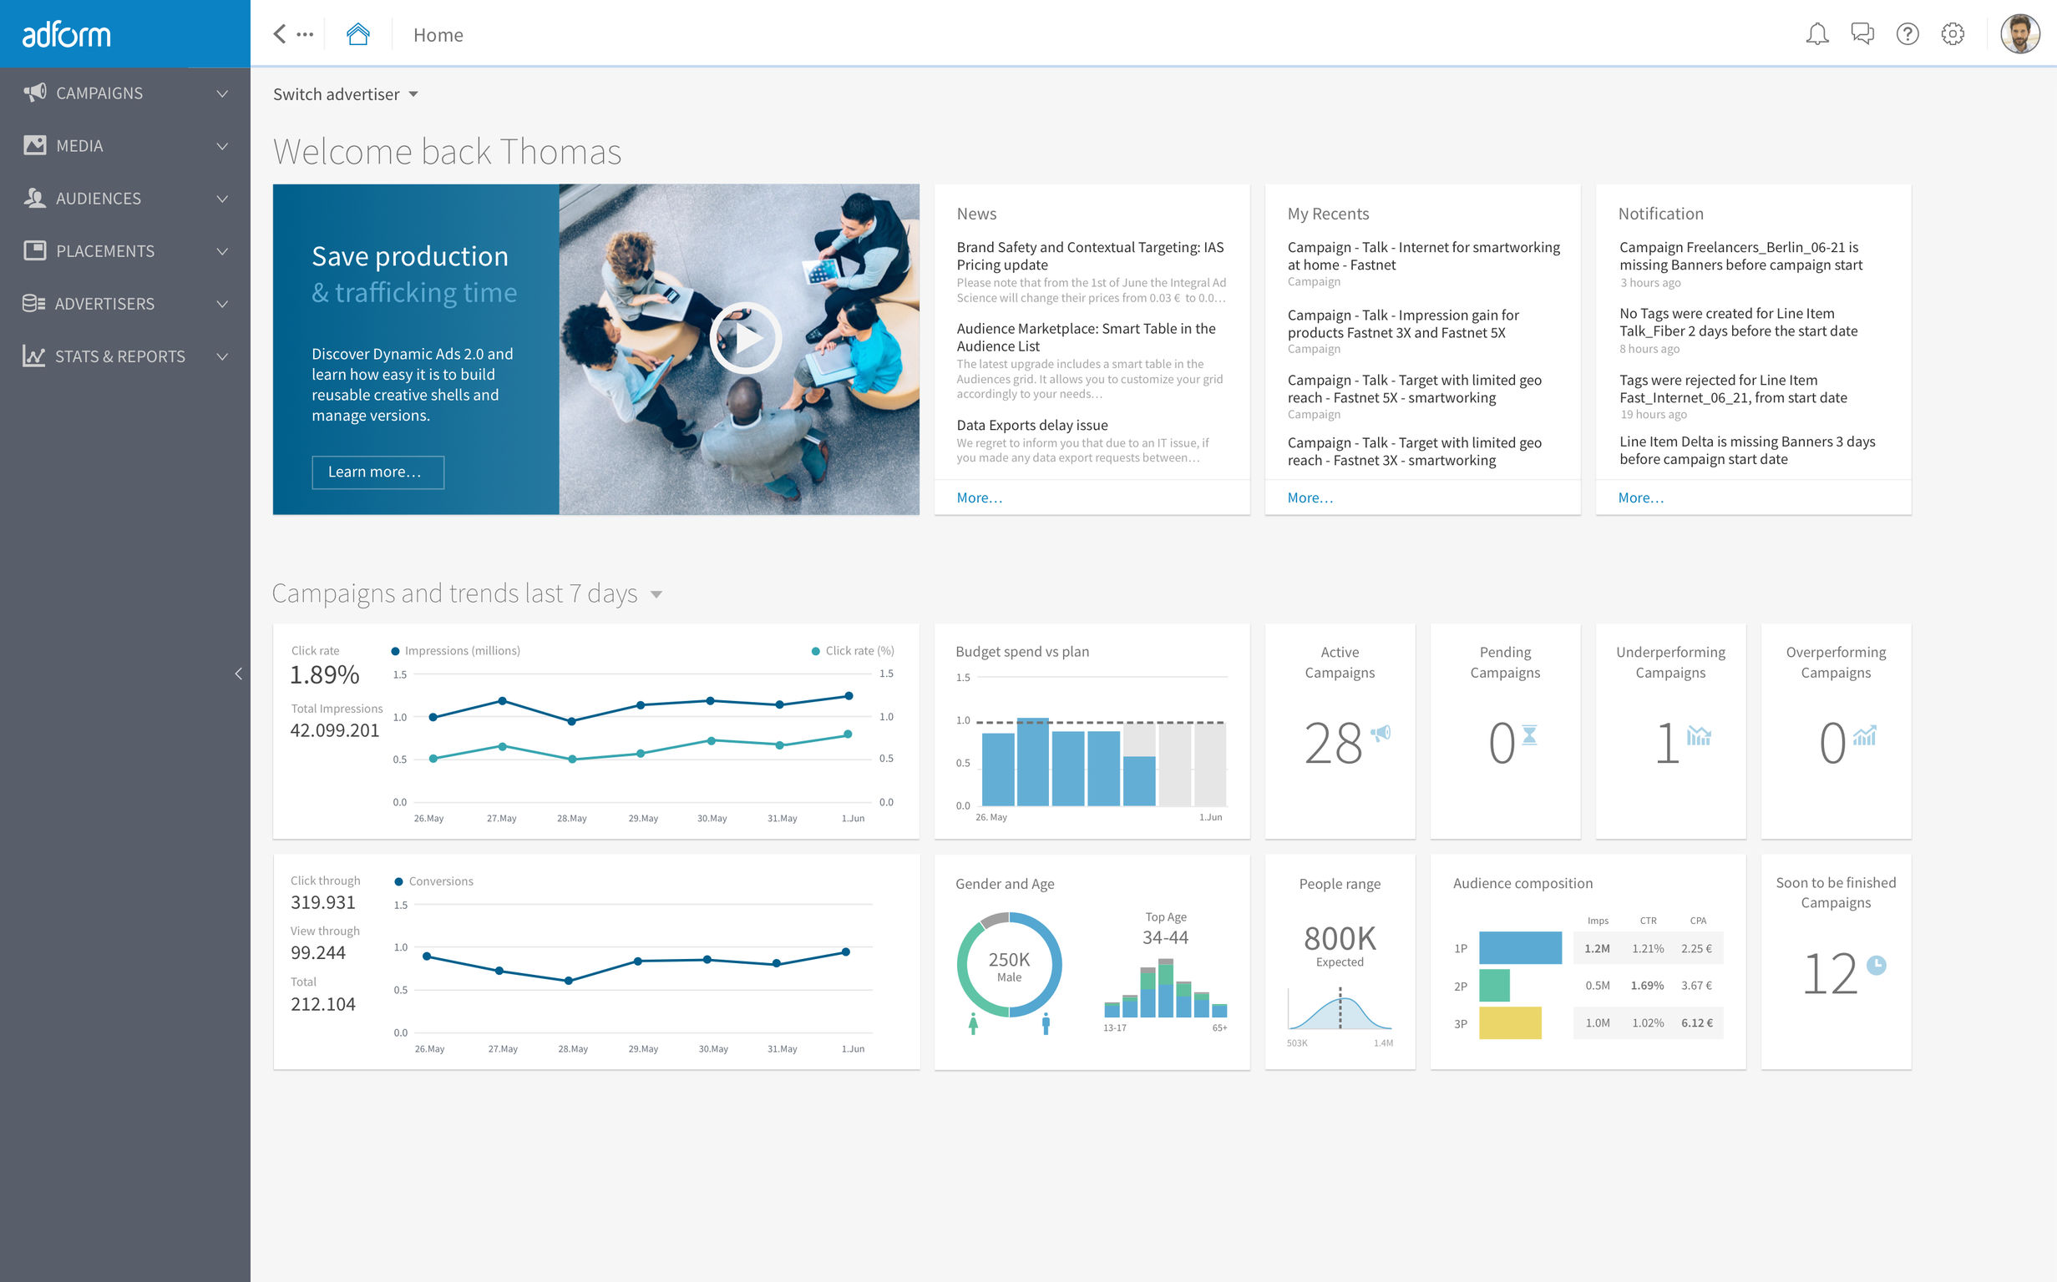Click the chat bubble icon

pos(1859,33)
